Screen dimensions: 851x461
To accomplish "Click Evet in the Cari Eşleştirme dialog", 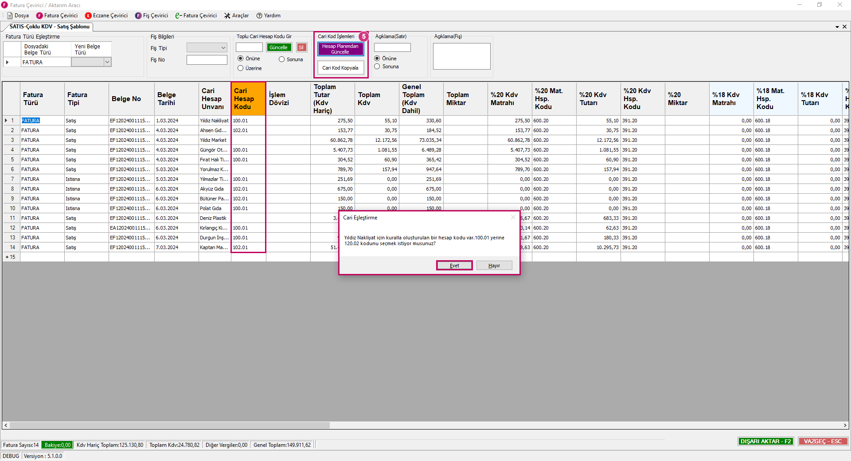I will (454, 266).
